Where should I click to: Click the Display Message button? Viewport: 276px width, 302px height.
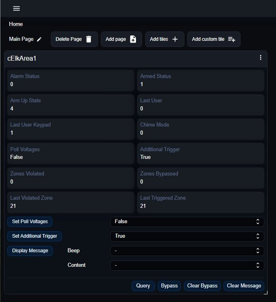tap(30, 251)
